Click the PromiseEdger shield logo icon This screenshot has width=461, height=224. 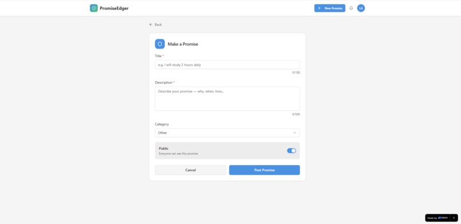94,8
